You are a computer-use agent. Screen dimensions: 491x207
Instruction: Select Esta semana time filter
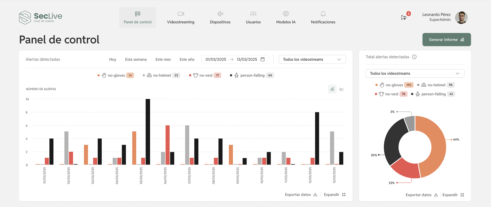pos(136,59)
